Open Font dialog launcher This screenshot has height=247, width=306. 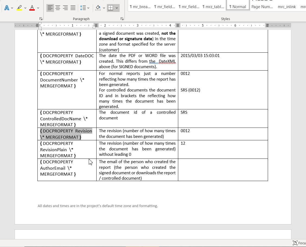coord(41,19)
